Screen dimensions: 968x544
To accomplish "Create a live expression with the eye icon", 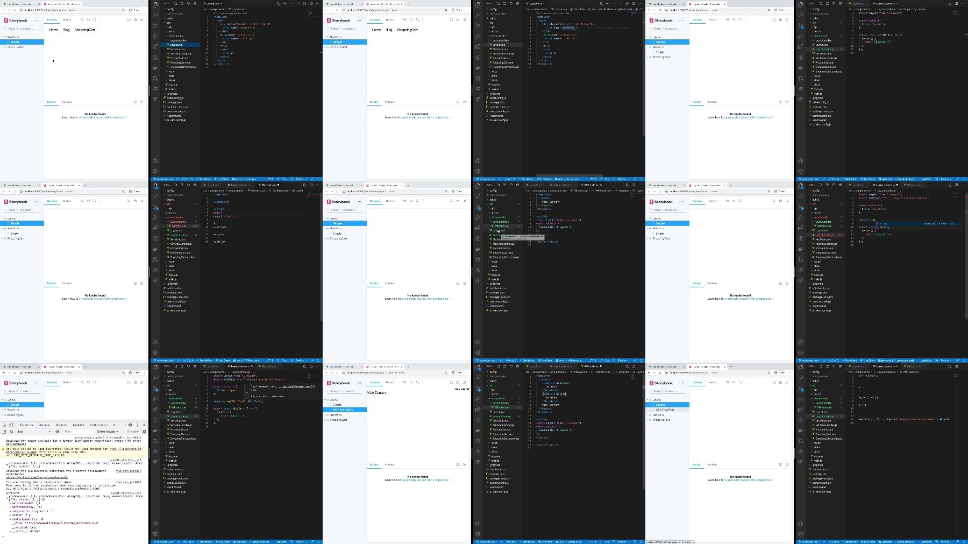I will 58,432.
